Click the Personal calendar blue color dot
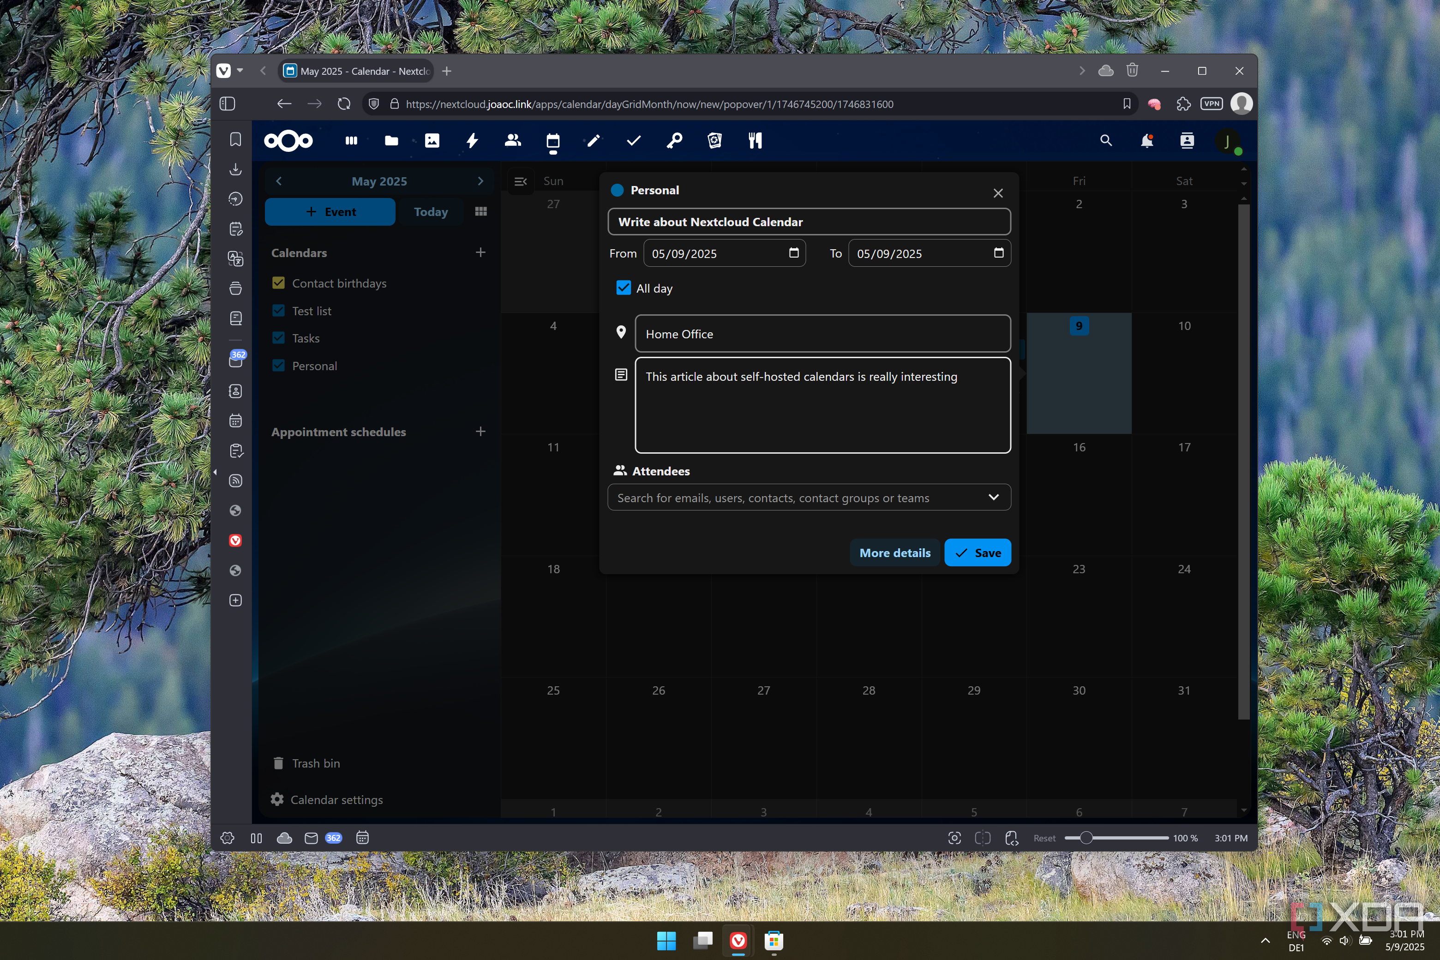Image resolution: width=1440 pixels, height=960 pixels. point(617,190)
